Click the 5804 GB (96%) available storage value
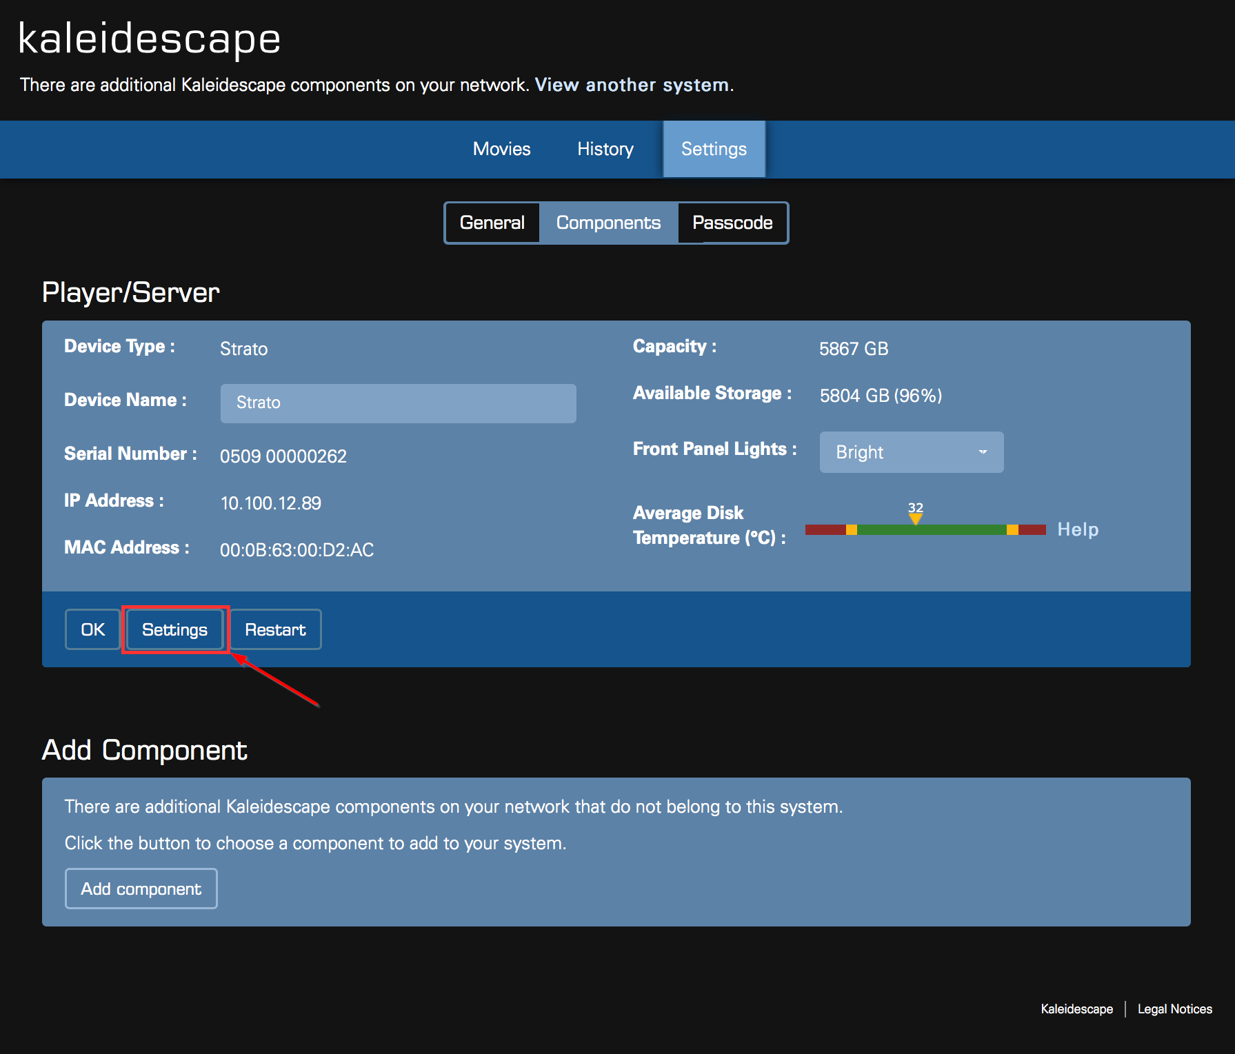Image resolution: width=1235 pixels, height=1054 pixels. [881, 396]
